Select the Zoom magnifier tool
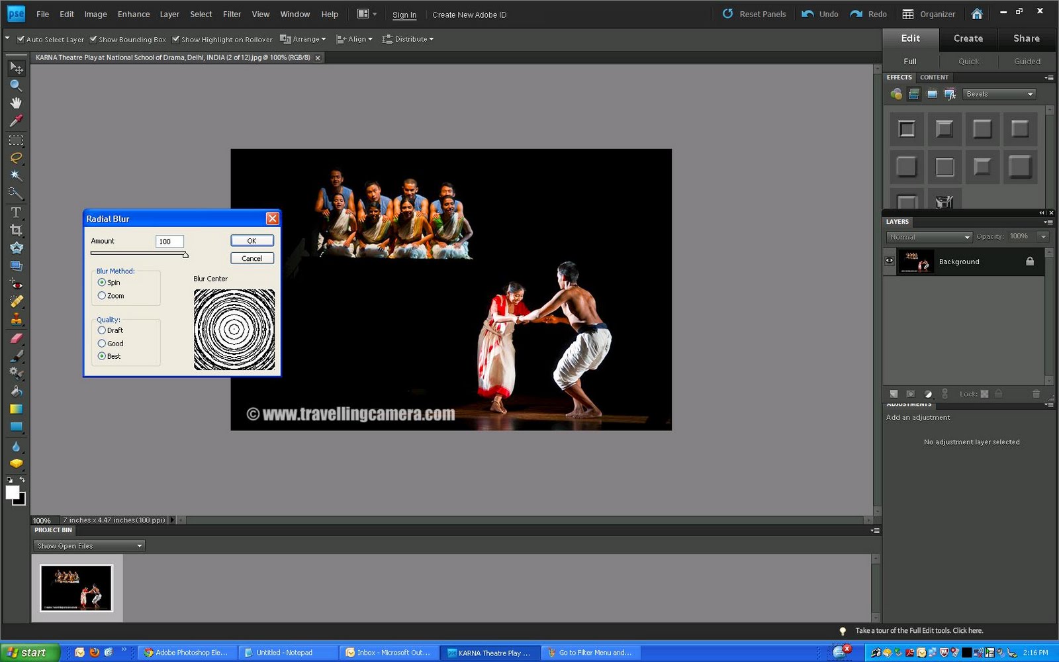 point(16,85)
